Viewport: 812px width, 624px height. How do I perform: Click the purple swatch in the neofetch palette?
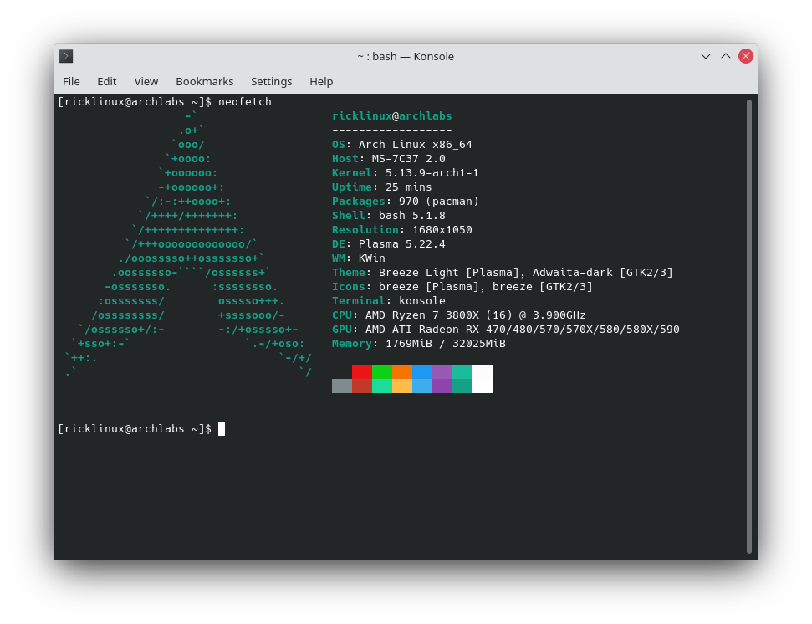point(442,372)
